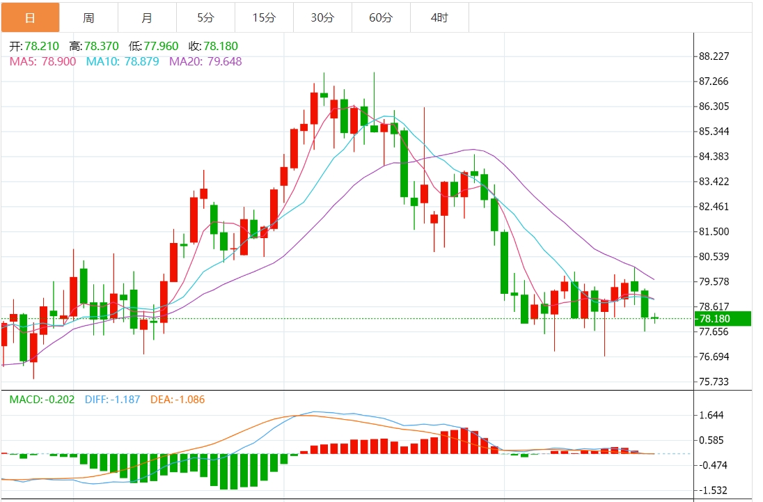Viewport: 763px width, 502px height.
Task: Click the 76.694 price axis label
Action: [x=714, y=356]
